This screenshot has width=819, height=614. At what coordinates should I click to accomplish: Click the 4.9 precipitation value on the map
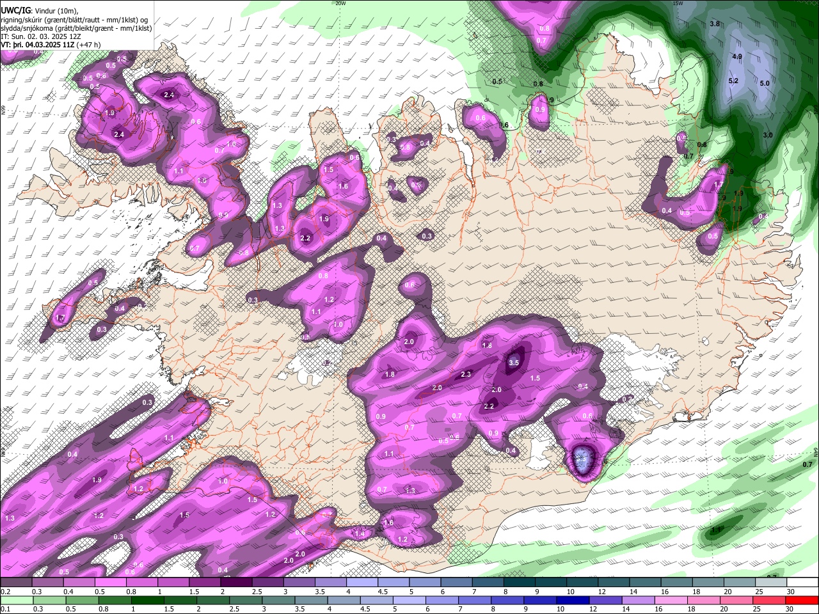click(736, 56)
